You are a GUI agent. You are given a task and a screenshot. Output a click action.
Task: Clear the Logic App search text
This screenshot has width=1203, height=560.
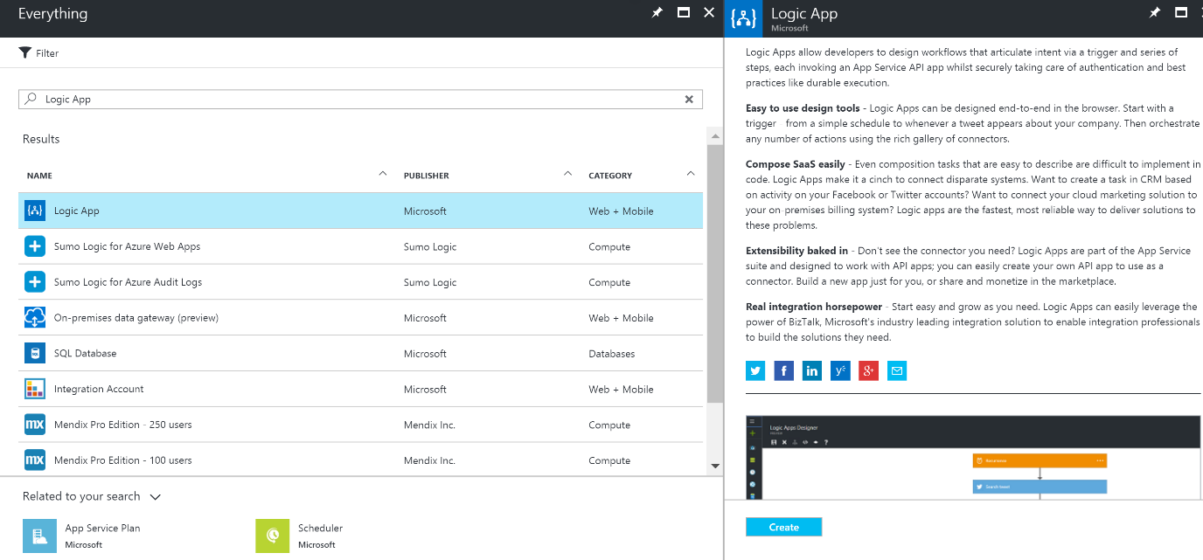pyautogui.click(x=689, y=100)
